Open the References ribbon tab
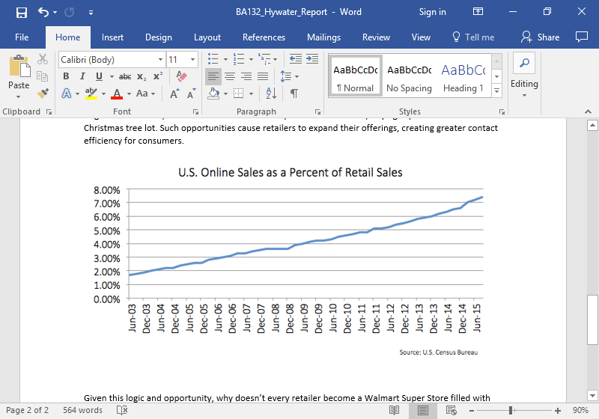The image size is (599, 419). tap(264, 37)
